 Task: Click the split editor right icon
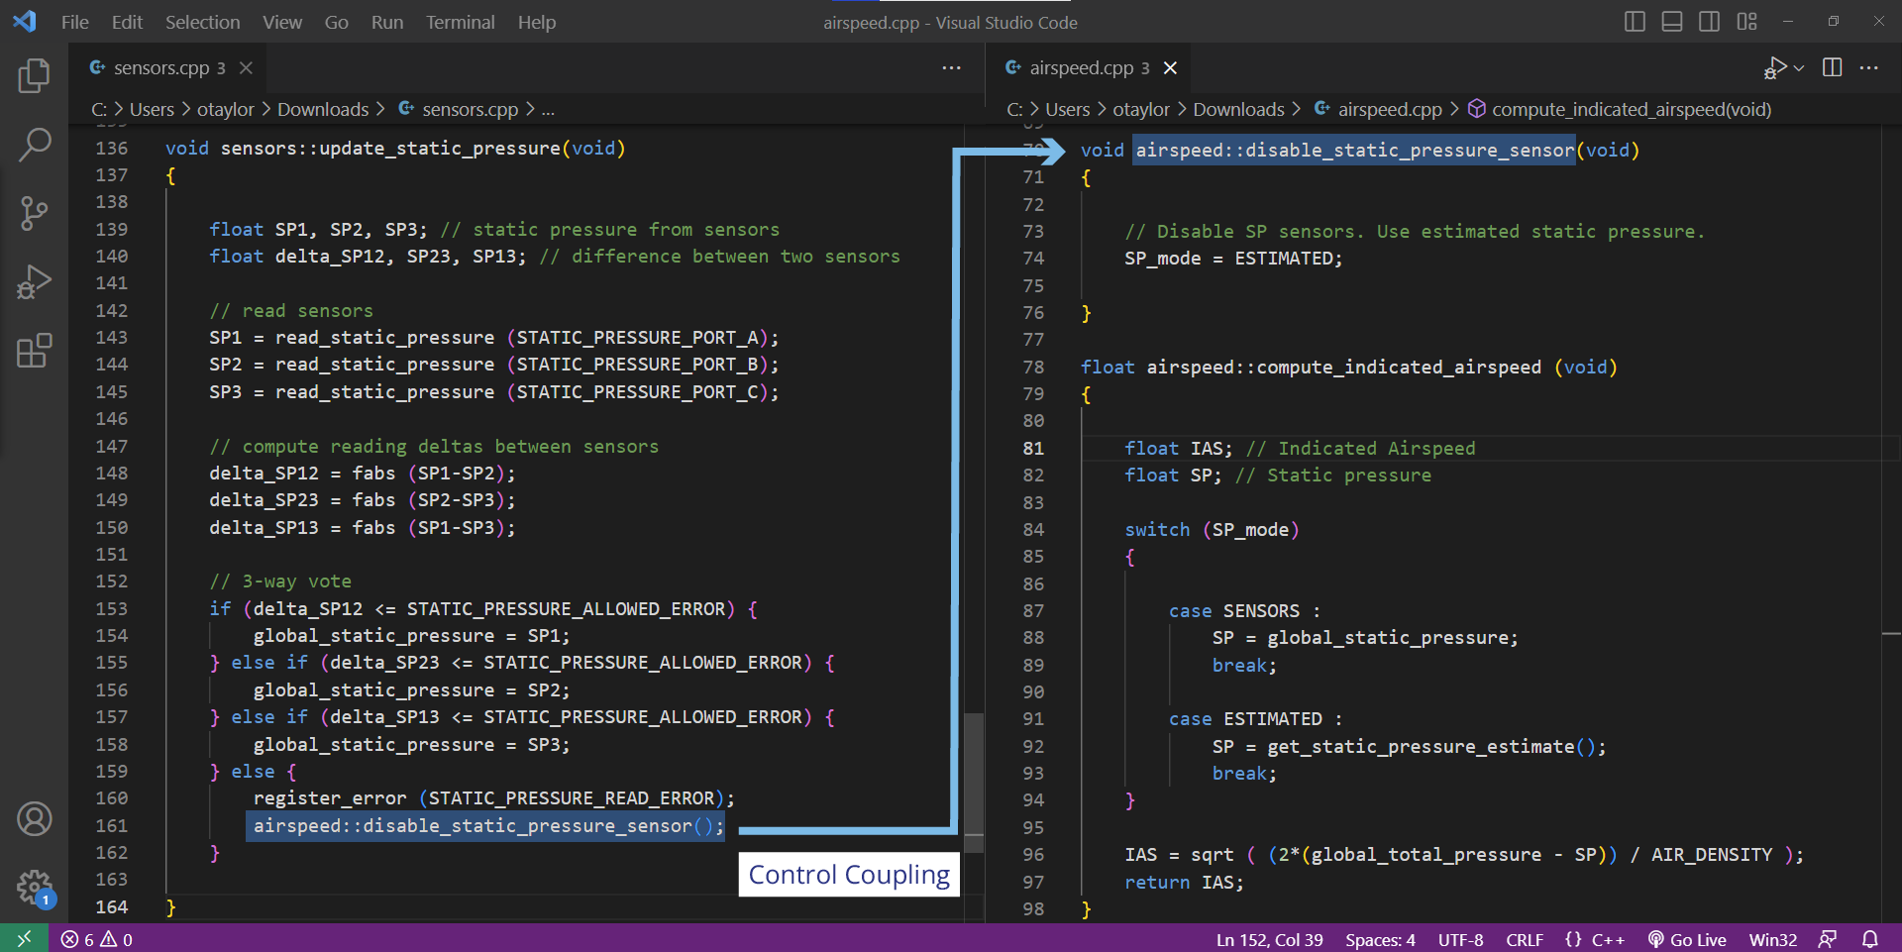click(1833, 67)
